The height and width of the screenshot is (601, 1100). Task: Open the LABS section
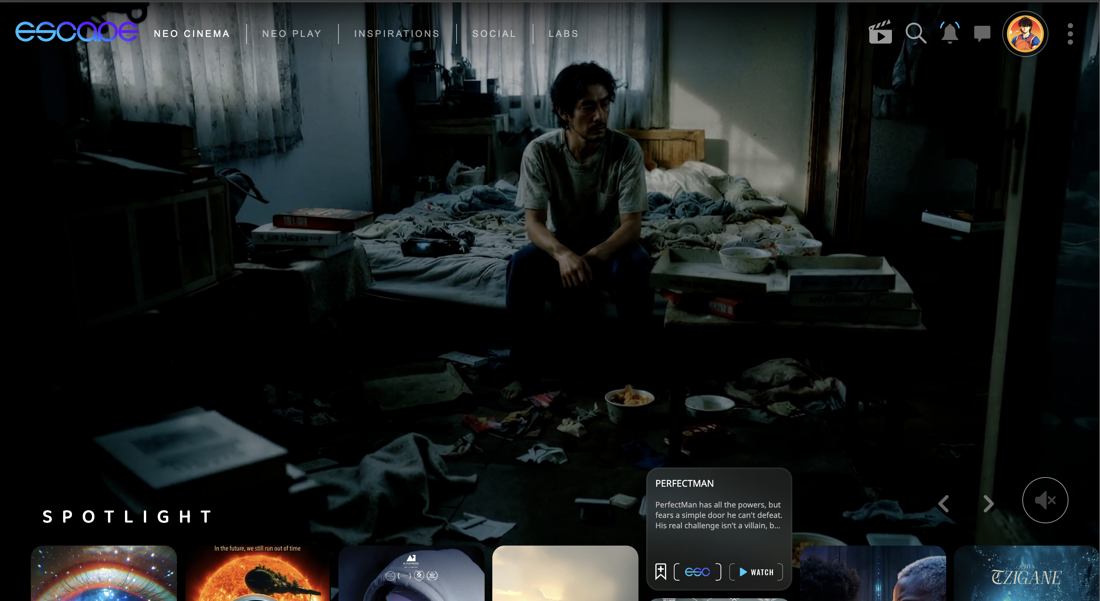(x=563, y=34)
